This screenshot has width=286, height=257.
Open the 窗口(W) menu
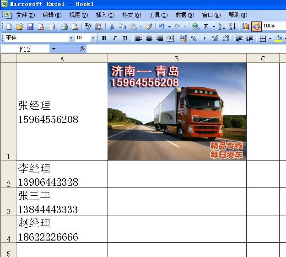pos(211,15)
